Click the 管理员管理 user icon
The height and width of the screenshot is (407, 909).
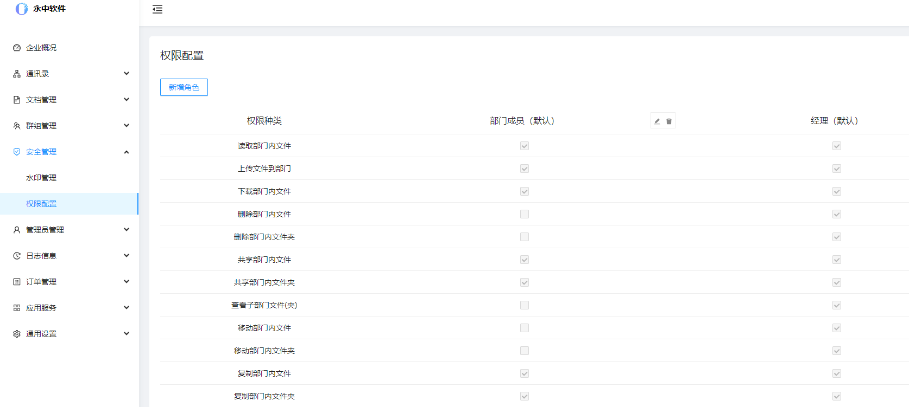coord(17,230)
